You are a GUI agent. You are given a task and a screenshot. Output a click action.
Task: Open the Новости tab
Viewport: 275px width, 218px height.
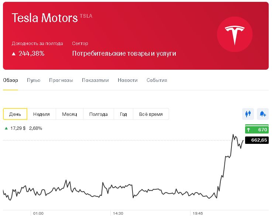[128, 80]
